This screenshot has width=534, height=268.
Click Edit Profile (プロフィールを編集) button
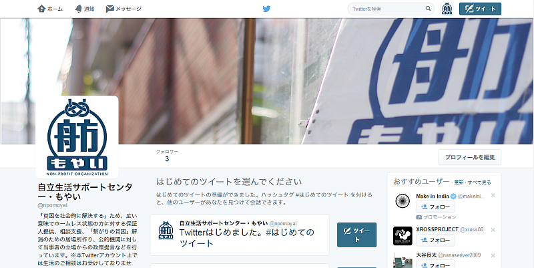pos(470,157)
